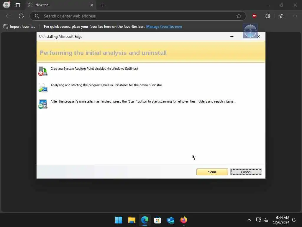Open Outlook from taskbar

pyautogui.click(x=171, y=220)
